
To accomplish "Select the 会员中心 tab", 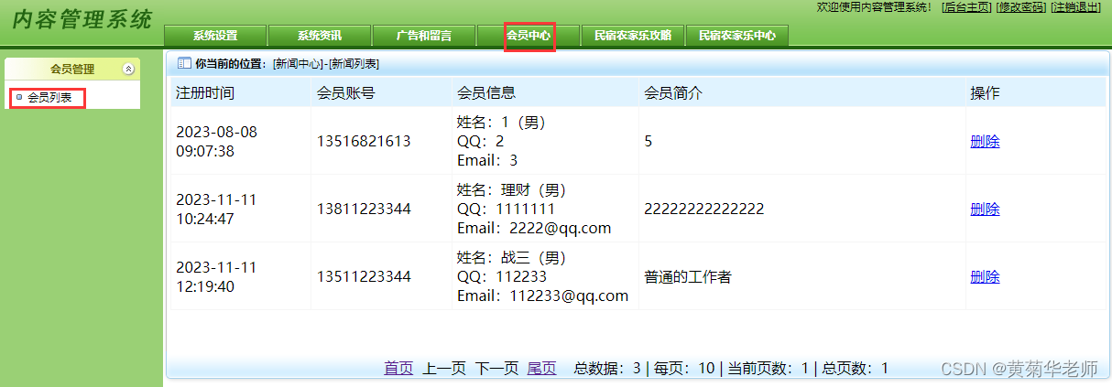I will [529, 36].
